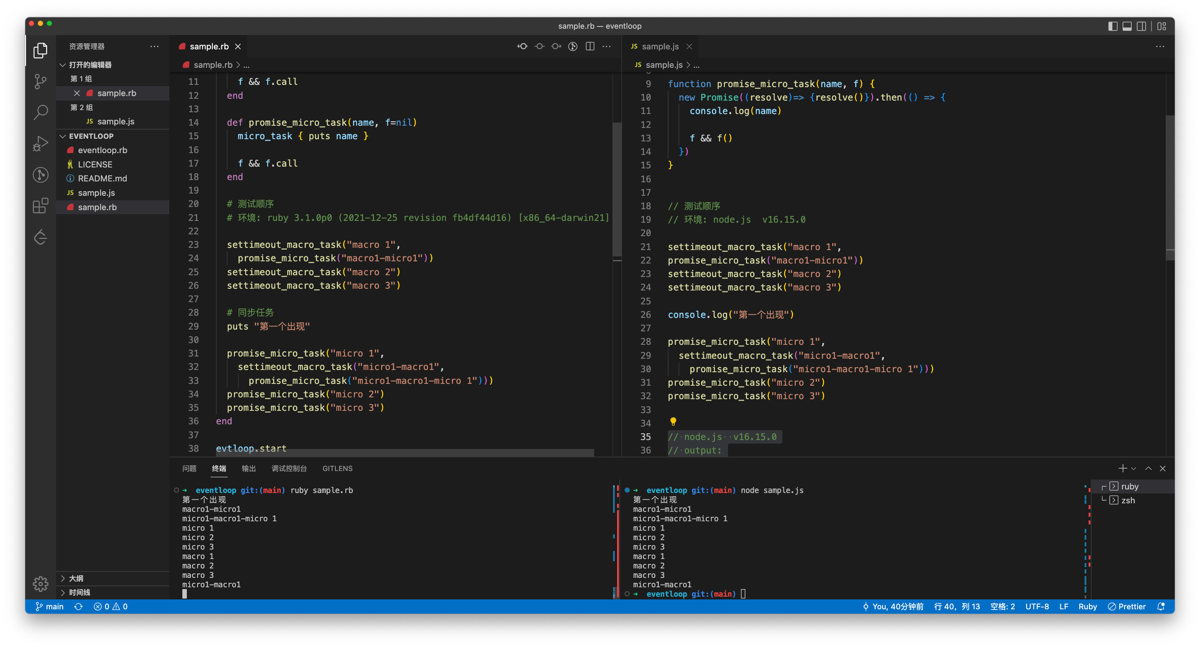Click the Manage gear icon

[40, 583]
